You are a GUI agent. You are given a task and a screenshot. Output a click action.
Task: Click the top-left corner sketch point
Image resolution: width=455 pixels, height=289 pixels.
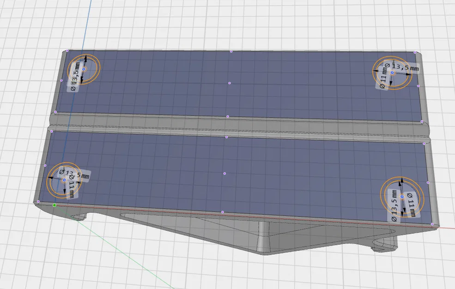67,50
